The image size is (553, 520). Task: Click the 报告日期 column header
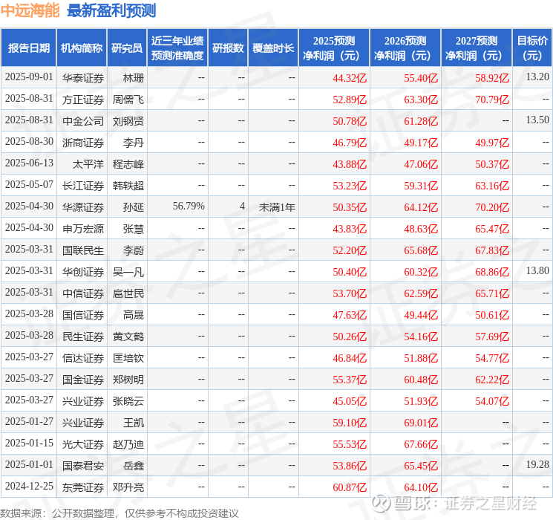[28, 48]
